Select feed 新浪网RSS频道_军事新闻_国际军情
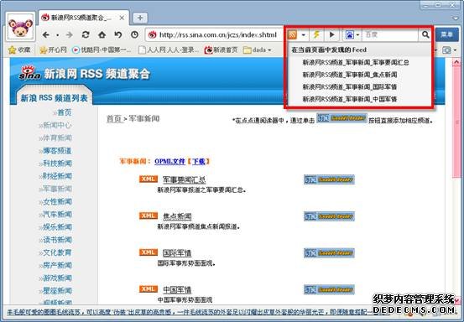Screen dimensions: 464x322 350,86
